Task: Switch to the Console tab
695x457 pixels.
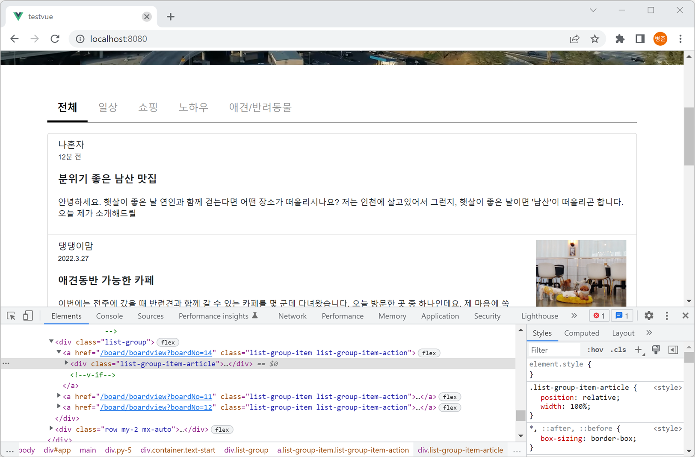Action: [109, 316]
